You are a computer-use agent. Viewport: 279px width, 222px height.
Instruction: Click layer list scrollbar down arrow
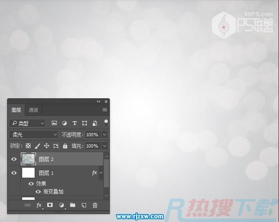pyautogui.click(x=107, y=196)
